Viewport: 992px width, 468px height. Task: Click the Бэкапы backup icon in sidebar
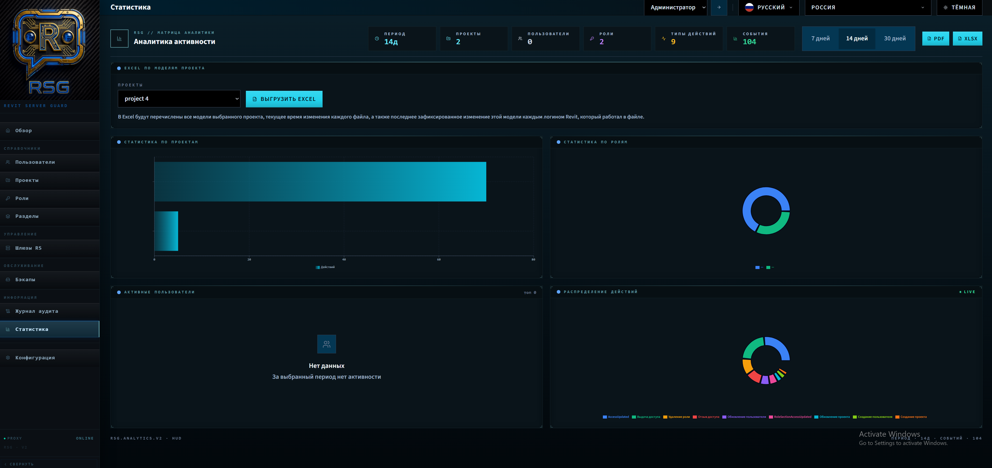pyautogui.click(x=8, y=280)
